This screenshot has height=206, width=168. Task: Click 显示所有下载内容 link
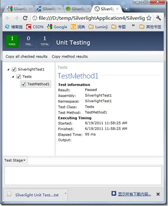point(135,194)
